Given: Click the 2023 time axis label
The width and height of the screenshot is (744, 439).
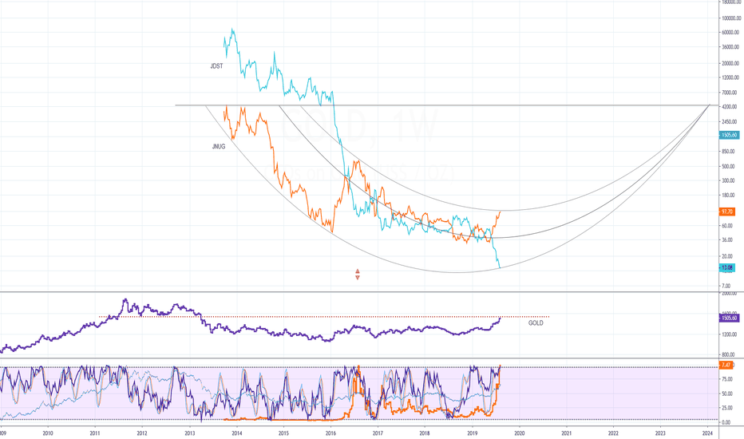Looking at the screenshot, I should [x=660, y=433].
